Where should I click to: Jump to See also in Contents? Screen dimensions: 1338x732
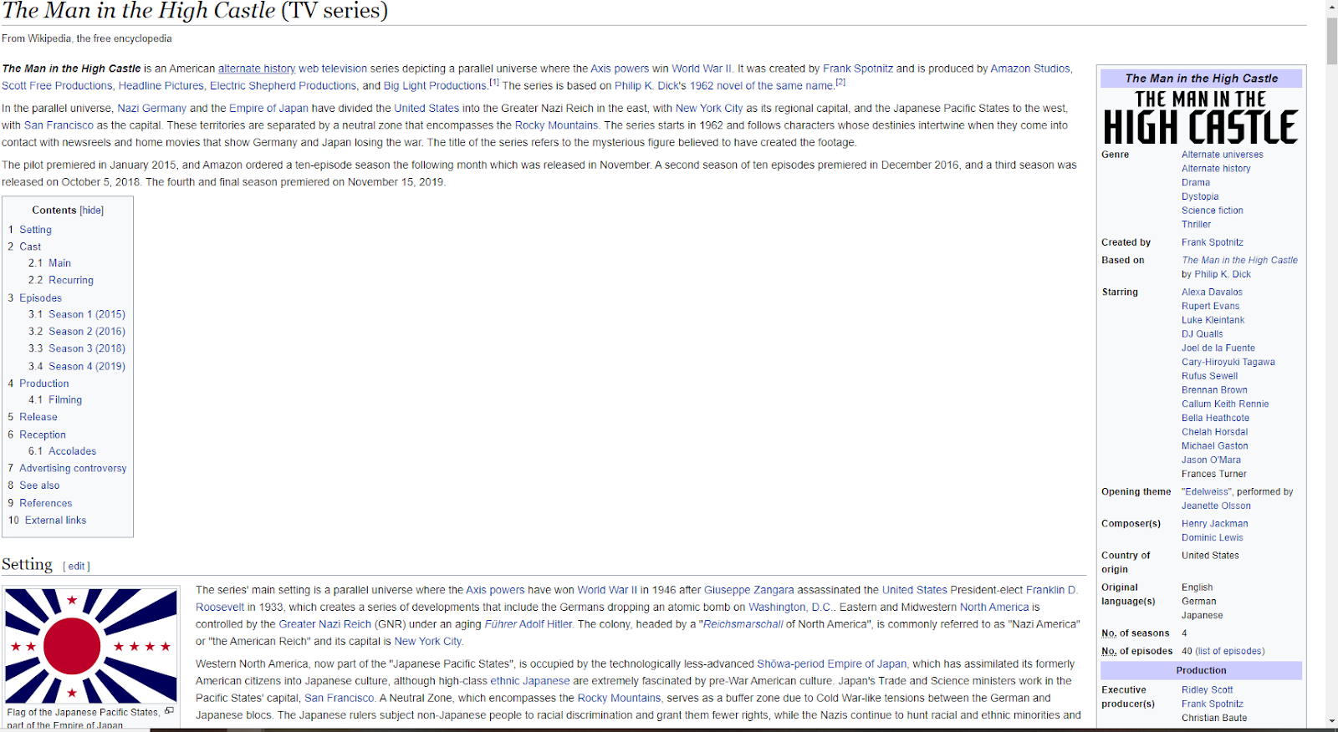click(x=39, y=485)
